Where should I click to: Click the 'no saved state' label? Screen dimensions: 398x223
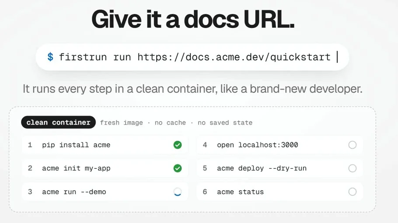225,122
